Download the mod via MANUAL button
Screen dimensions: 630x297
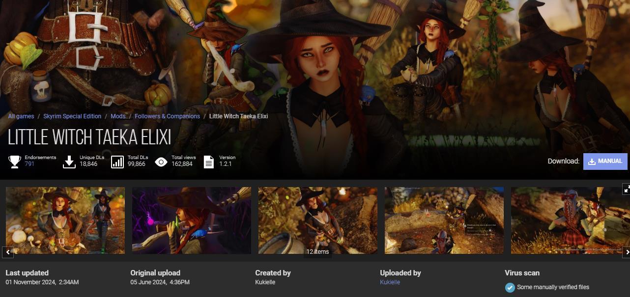point(605,161)
